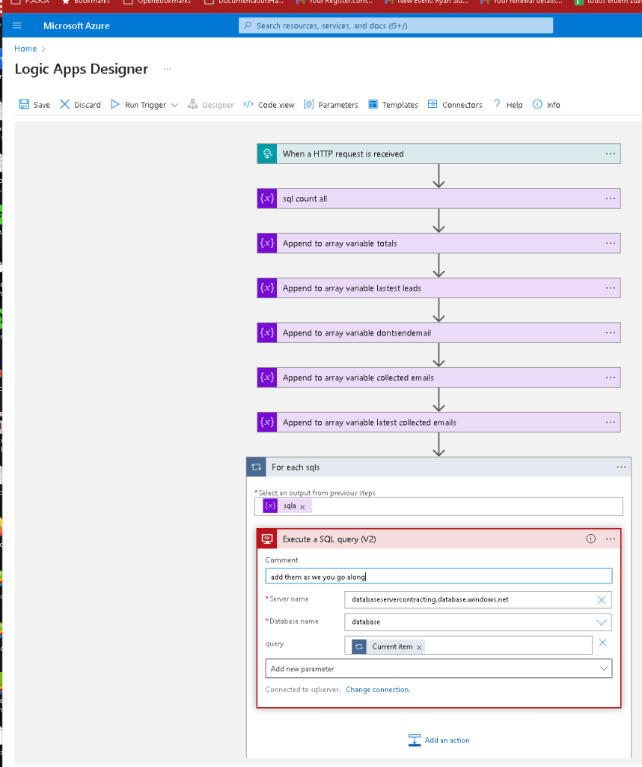
Task: Remove the 'sqla' token from output field
Action: coord(302,507)
